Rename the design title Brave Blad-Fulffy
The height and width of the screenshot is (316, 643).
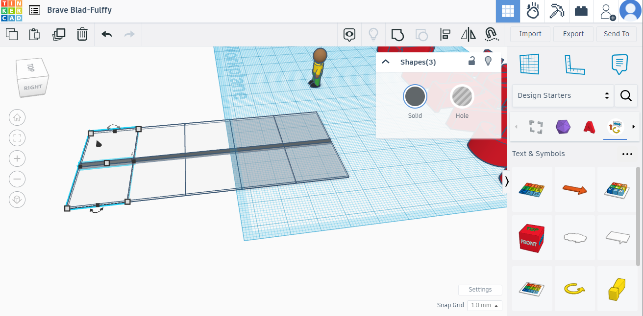[79, 10]
